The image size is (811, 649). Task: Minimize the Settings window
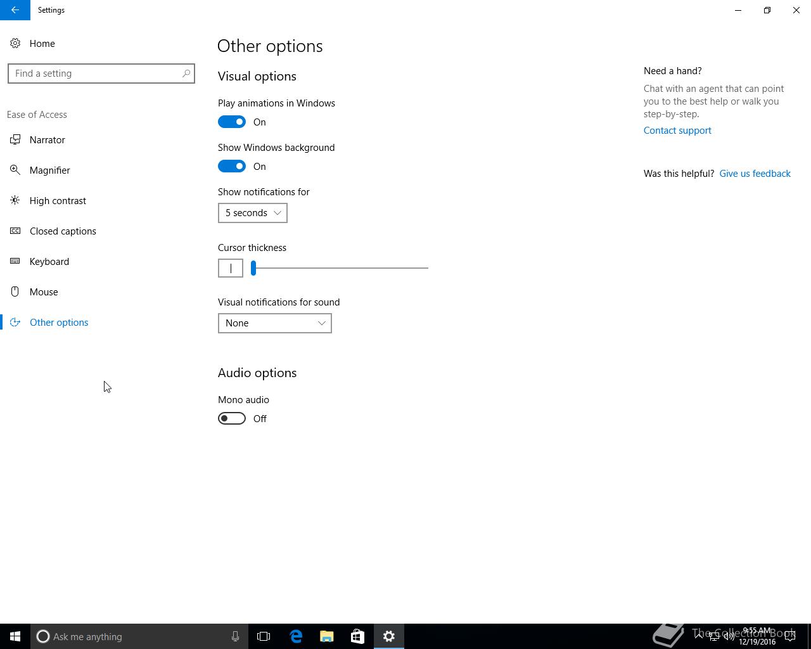click(x=738, y=10)
